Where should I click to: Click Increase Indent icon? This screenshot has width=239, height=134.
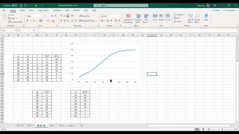coord(75,21)
